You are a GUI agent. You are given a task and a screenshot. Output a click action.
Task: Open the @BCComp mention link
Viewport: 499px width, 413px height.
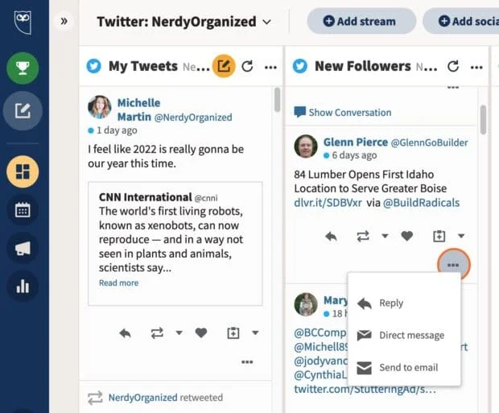pyautogui.click(x=320, y=332)
